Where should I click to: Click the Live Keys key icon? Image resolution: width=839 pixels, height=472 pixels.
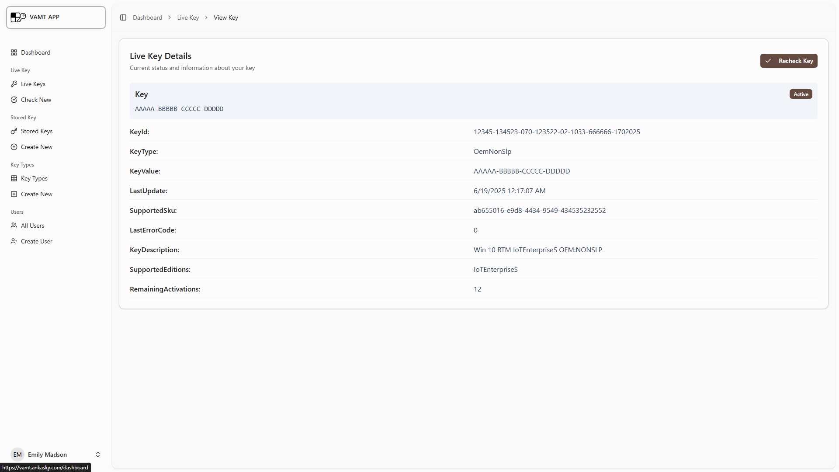click(x=14, y=84)
